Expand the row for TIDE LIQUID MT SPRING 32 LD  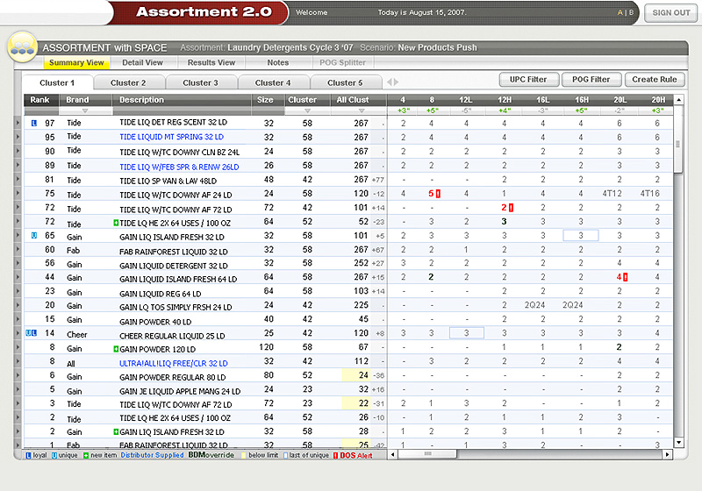point(18,137)
